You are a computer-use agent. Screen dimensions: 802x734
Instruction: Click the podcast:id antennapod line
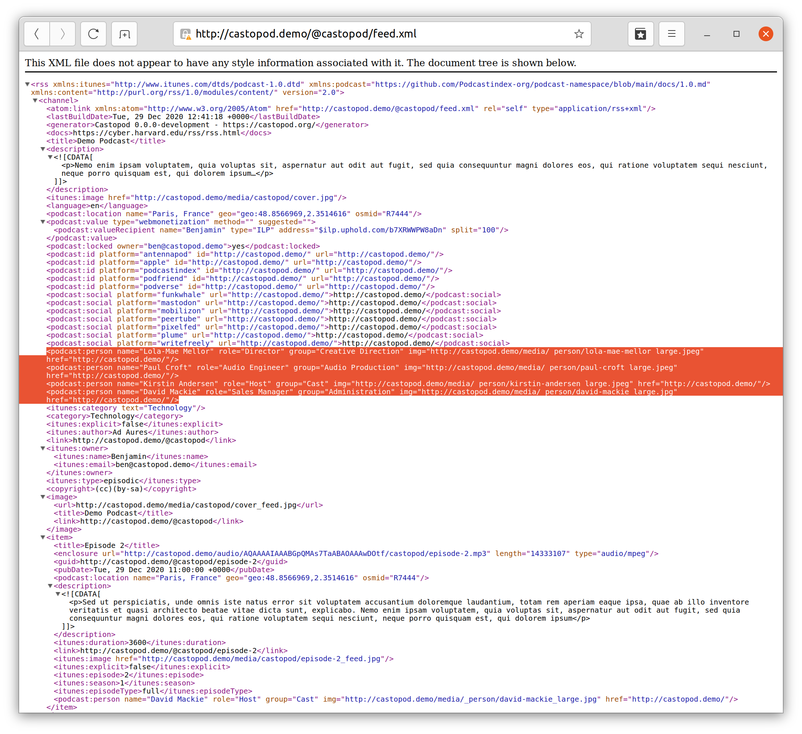point(245,254)
